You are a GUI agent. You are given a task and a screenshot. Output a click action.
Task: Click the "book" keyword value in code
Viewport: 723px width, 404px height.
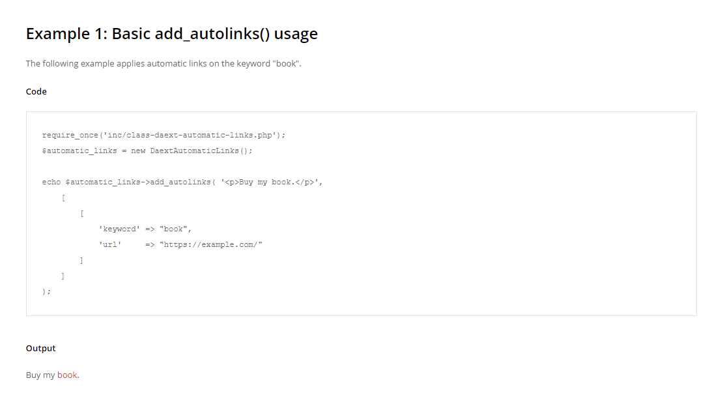[x=173, y=229]
